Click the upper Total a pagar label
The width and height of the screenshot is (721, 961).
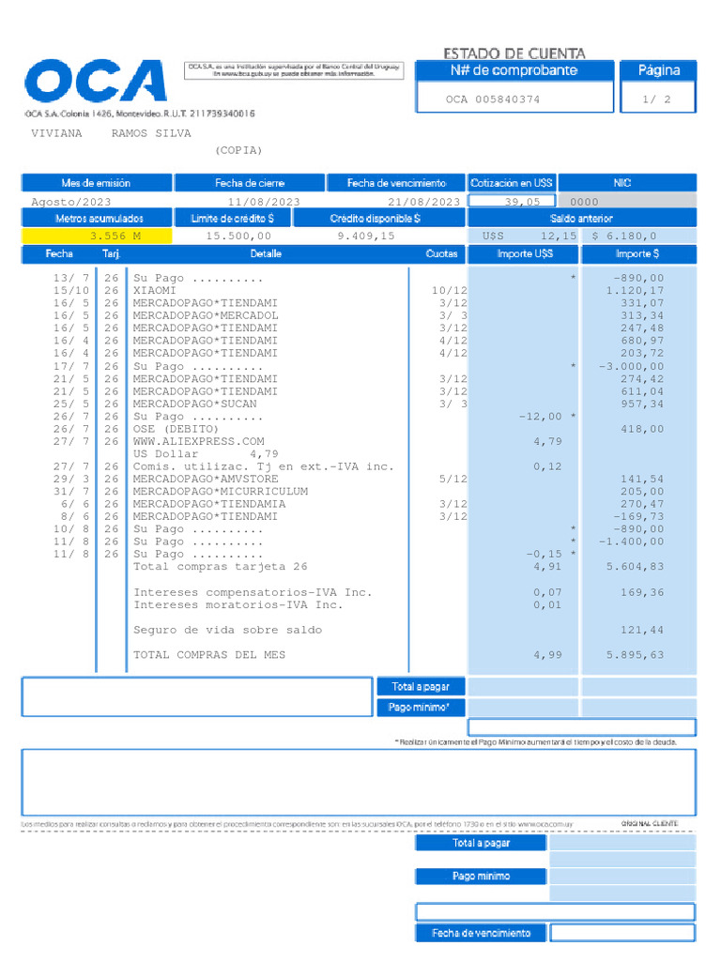tap(421, 687)
